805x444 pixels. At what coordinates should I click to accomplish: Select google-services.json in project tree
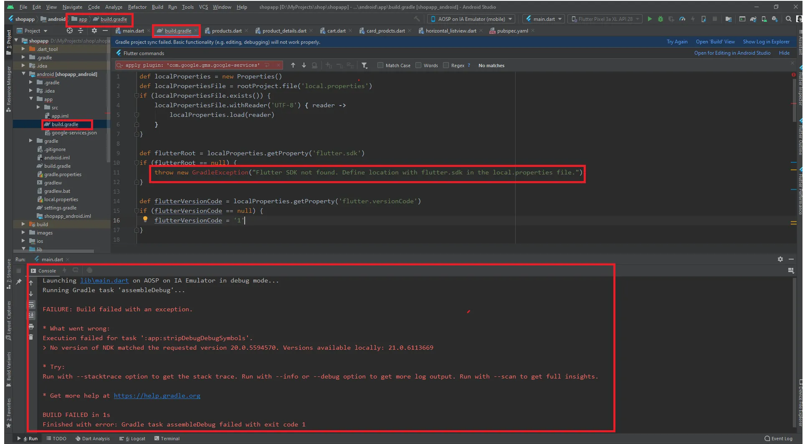[x=74, y=133]
